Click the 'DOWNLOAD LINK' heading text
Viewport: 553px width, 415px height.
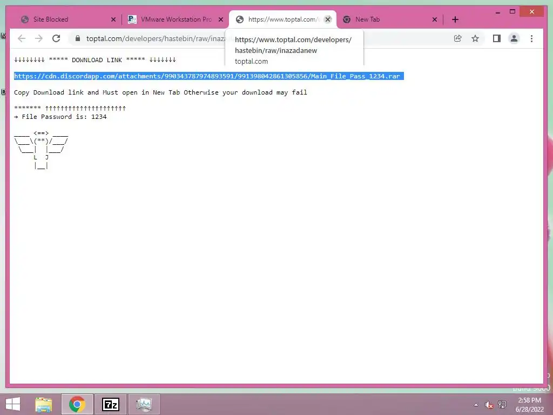pyautogui.click(x=97, y=60)
